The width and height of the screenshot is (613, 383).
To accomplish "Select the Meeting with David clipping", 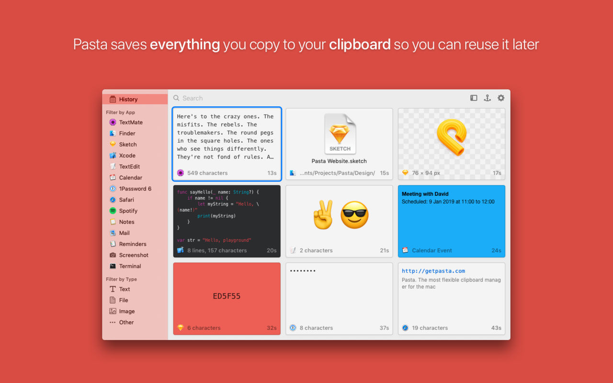I will (x=452, y=221).
